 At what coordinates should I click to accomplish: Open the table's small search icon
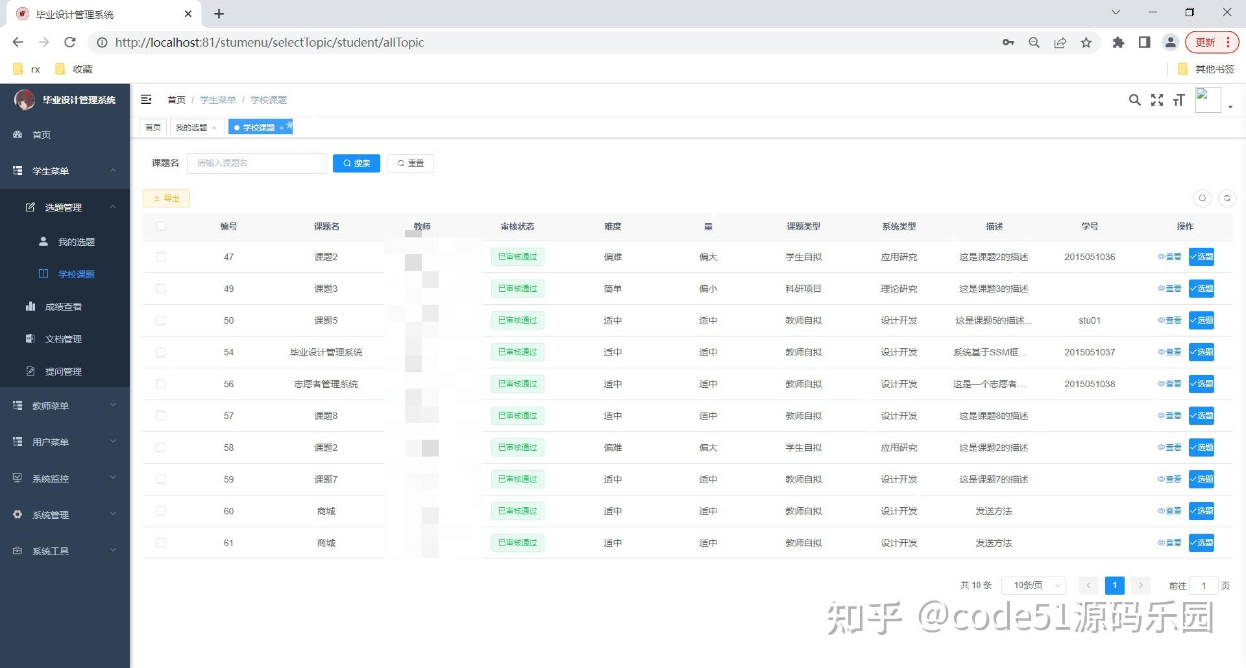(1203, 198)
